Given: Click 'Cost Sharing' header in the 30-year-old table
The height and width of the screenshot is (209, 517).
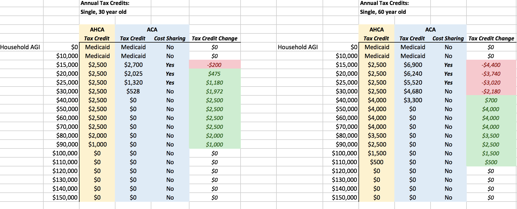Looking at the screenshot, I should (170, 38).
